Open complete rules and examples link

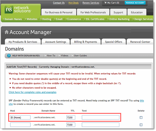click(32, 92)
